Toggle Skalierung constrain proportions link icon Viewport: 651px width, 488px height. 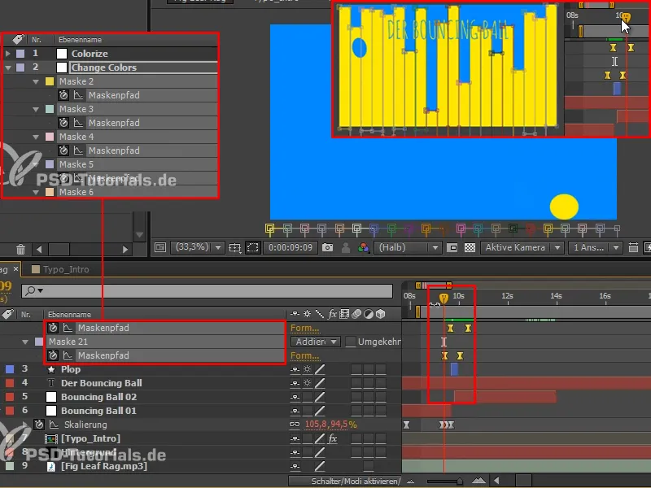[x=295, y=425]
